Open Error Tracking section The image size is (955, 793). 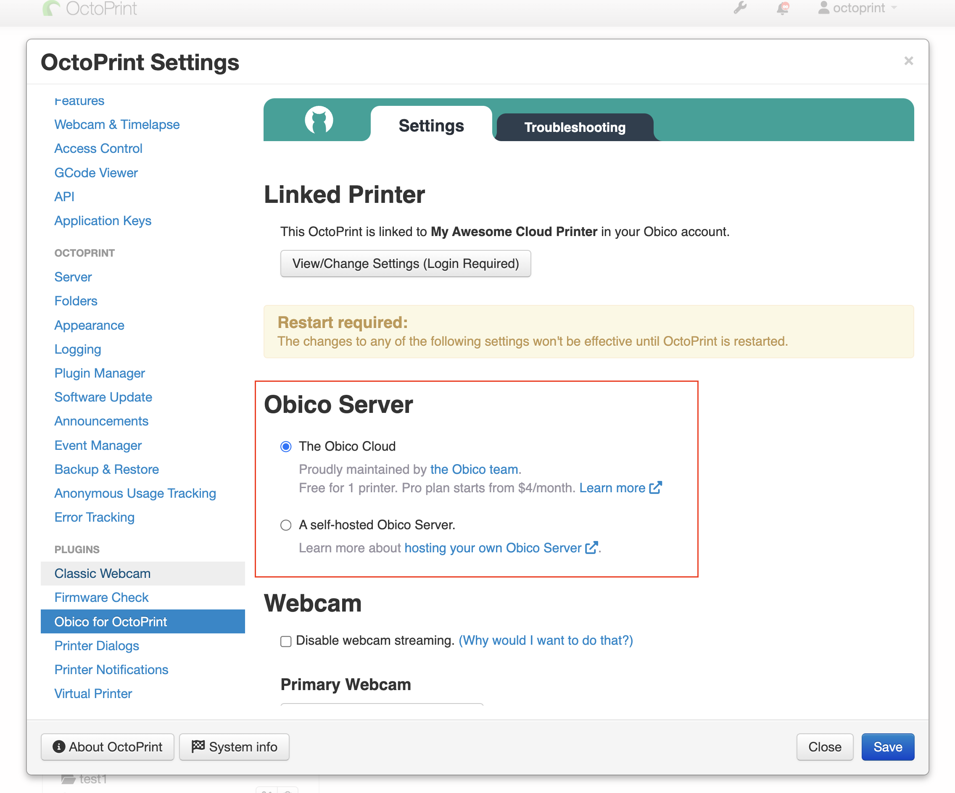pyautogui.click(x=95, y=517)
